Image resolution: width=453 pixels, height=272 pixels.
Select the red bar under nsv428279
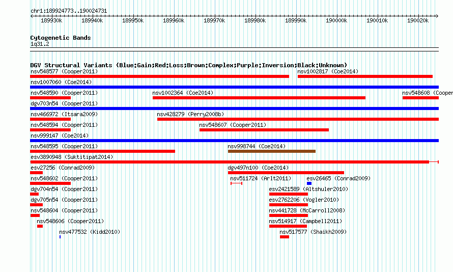tap(298, 119)
